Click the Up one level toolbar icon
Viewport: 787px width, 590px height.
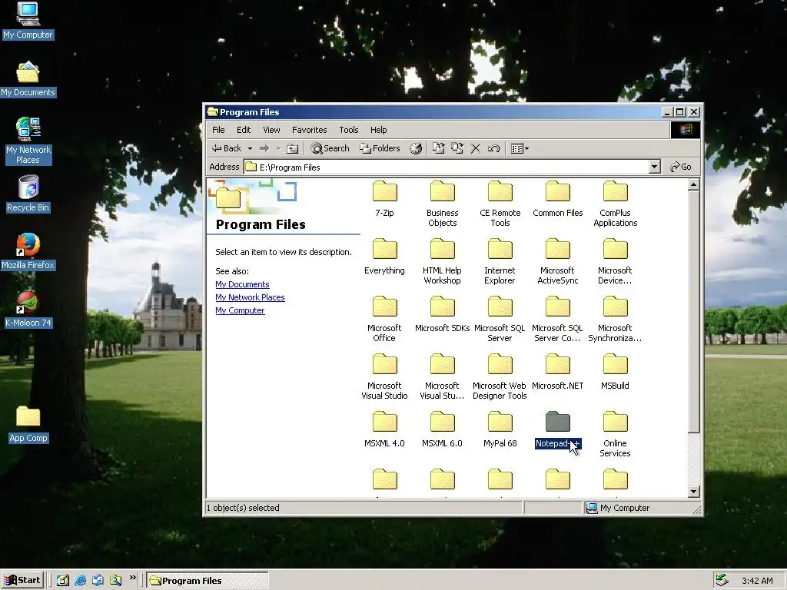pos(292,148)
